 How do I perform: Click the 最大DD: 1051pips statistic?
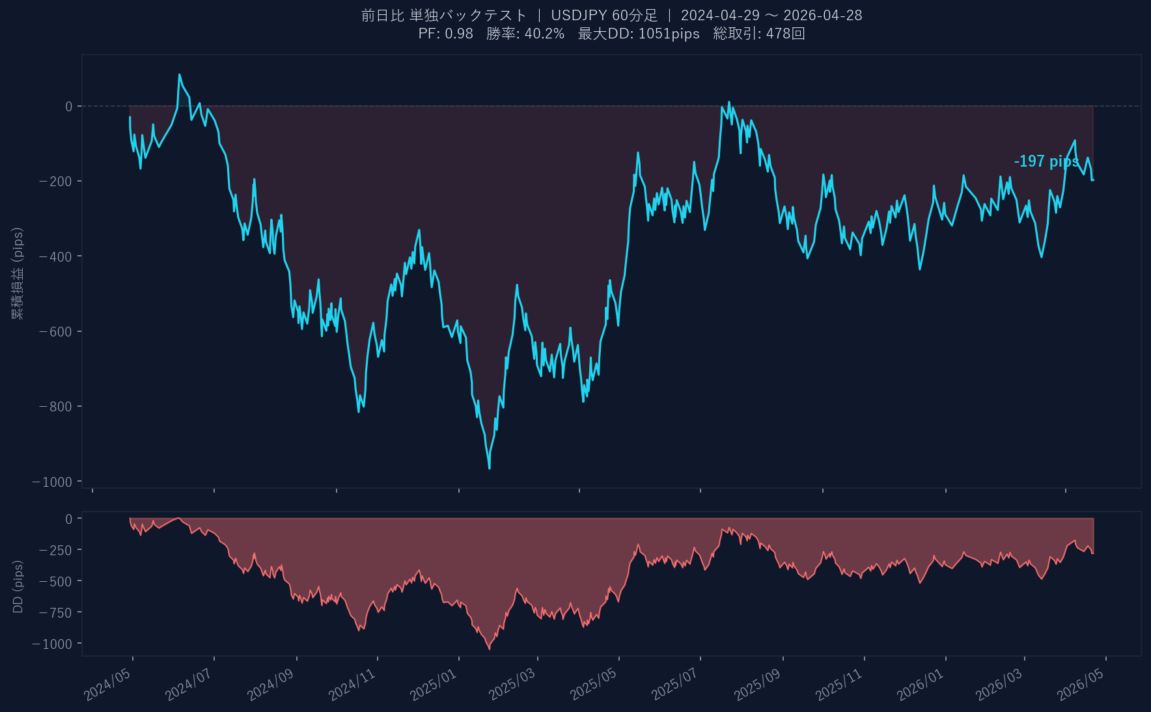(x=639, y=34)
